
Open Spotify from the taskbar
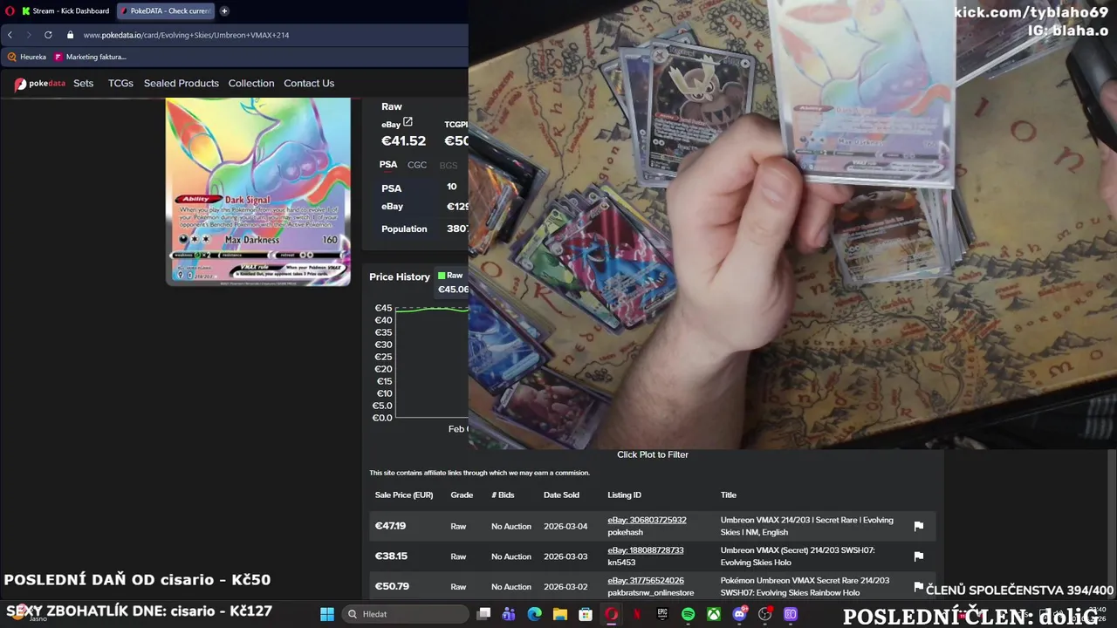click(x=688, y=614)
